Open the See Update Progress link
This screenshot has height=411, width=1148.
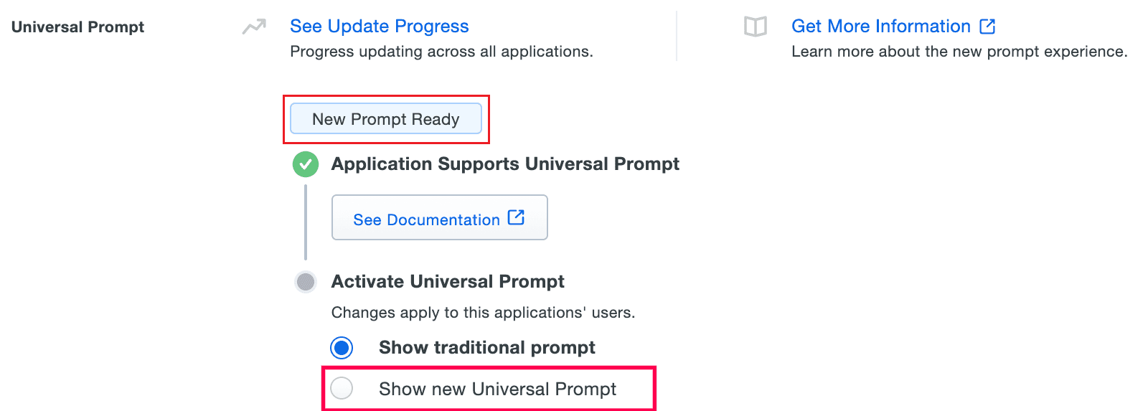click(379, 27)
